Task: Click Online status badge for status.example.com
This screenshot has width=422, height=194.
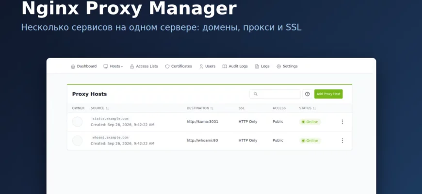Action: pos(310,122)
